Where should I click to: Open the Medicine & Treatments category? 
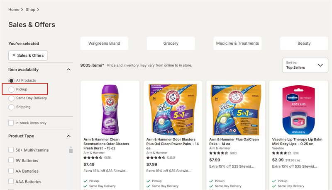237,43
